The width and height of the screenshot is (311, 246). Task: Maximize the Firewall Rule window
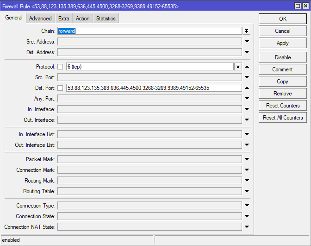click(x=298, y=6)
